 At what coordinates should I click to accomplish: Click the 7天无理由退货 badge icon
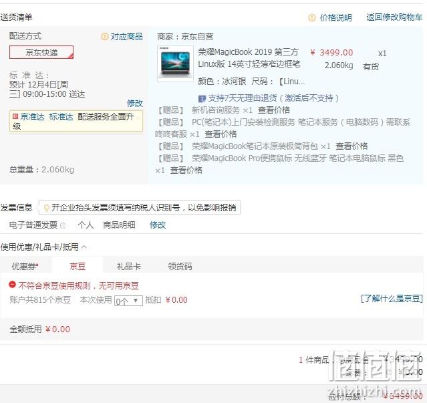coord(202,98)
